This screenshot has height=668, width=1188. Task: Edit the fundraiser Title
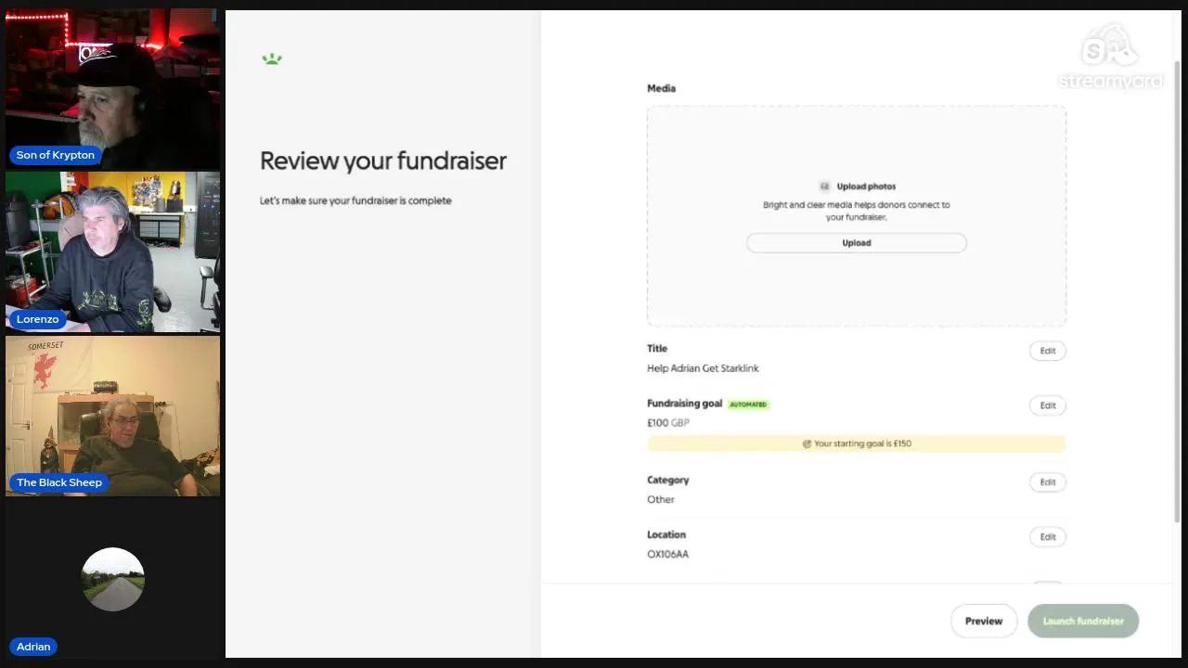[x=1047, y=351]
